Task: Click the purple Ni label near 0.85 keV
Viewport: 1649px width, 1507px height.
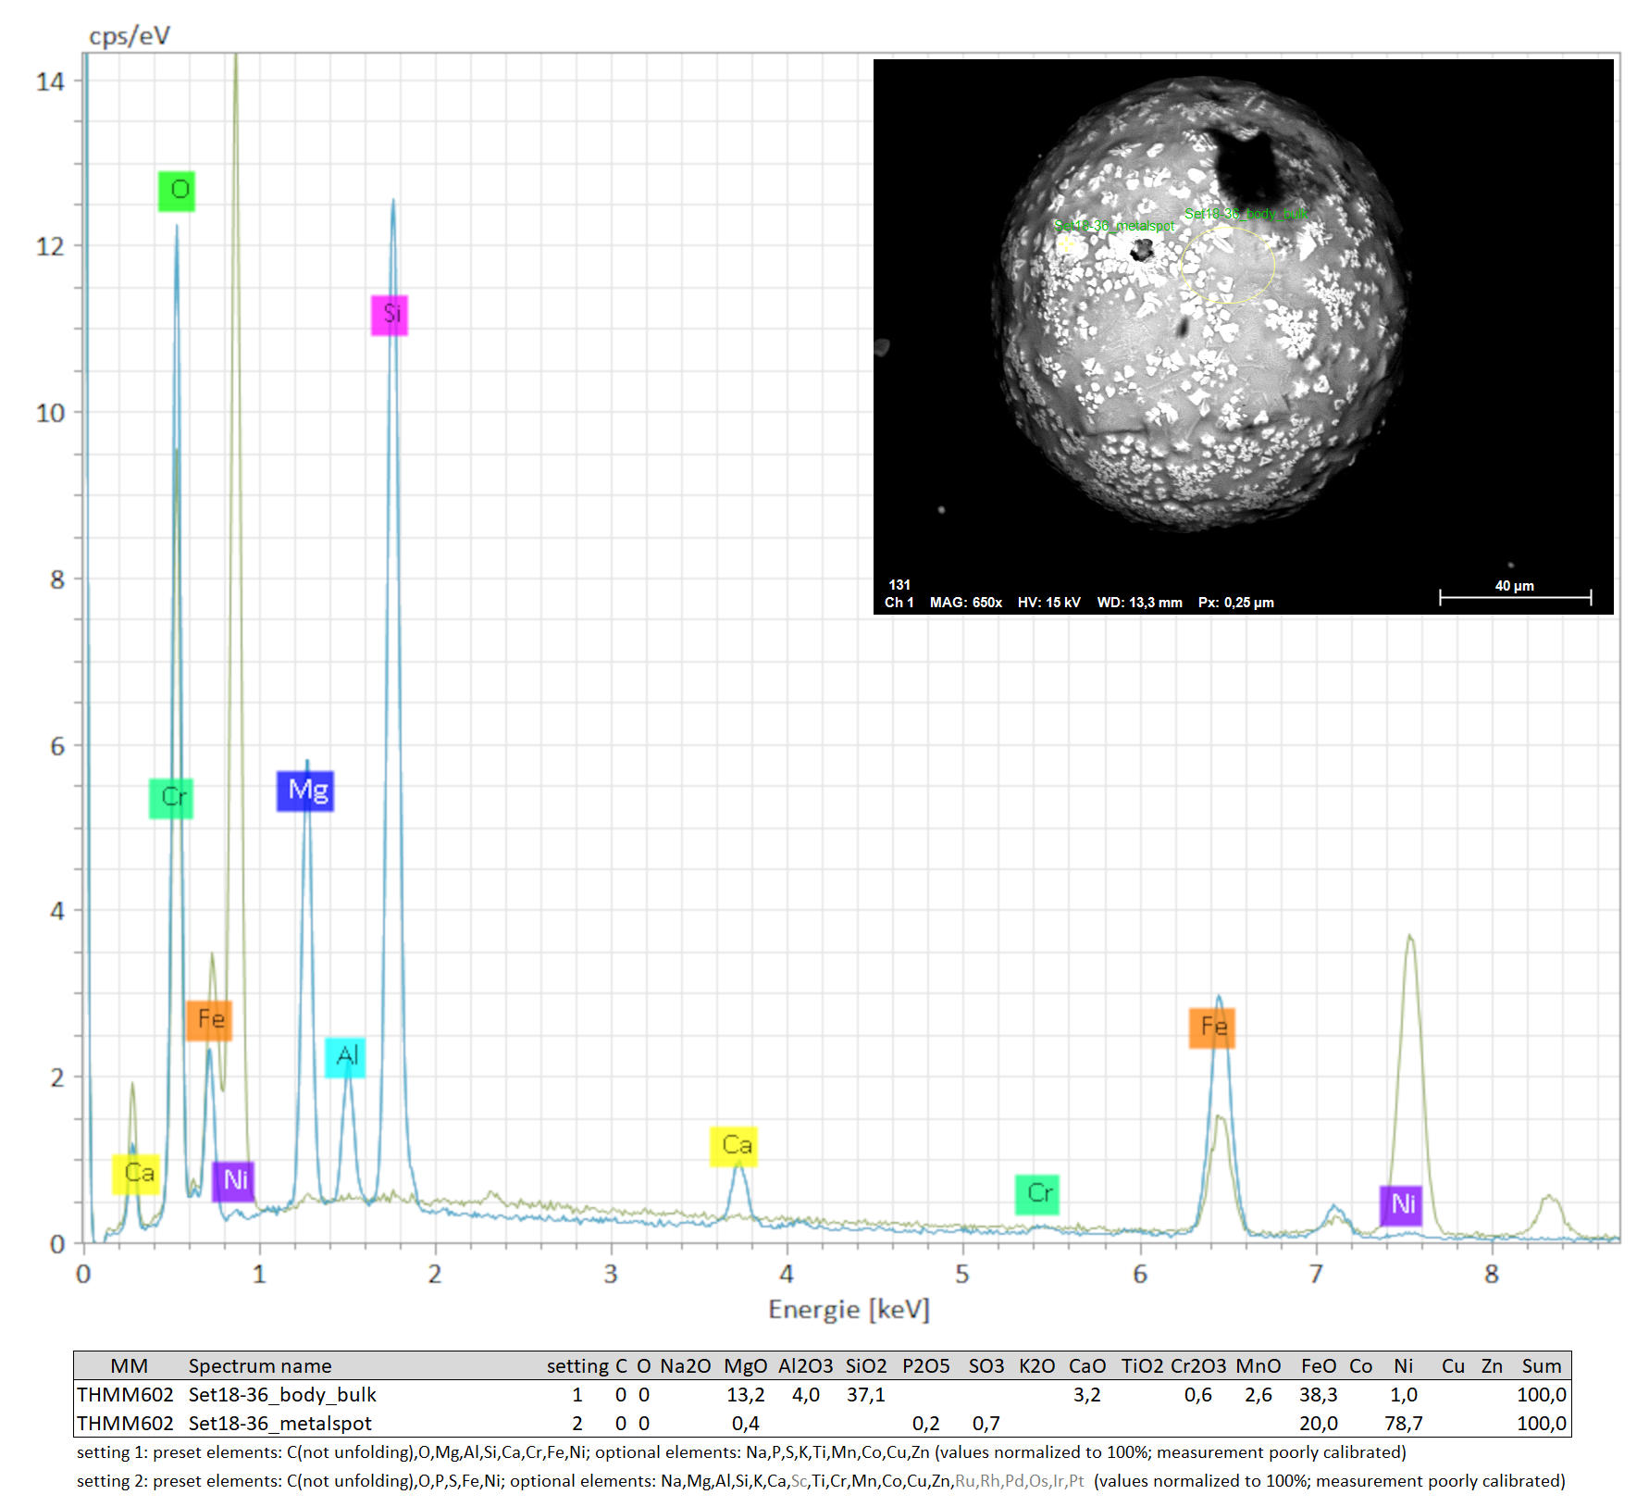Action: tap(233, 1181)
